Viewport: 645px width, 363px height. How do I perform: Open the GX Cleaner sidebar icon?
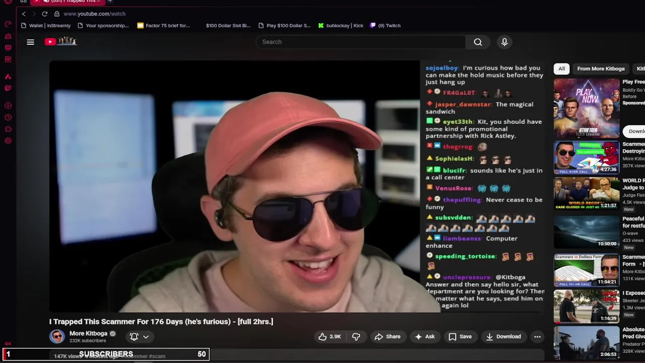click(8, 36)
